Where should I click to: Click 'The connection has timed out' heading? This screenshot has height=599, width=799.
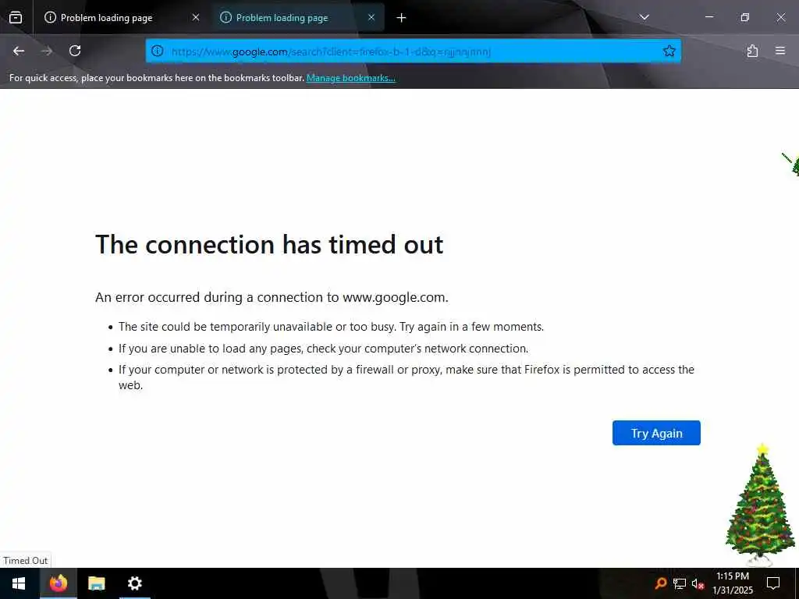click(269, 244)
